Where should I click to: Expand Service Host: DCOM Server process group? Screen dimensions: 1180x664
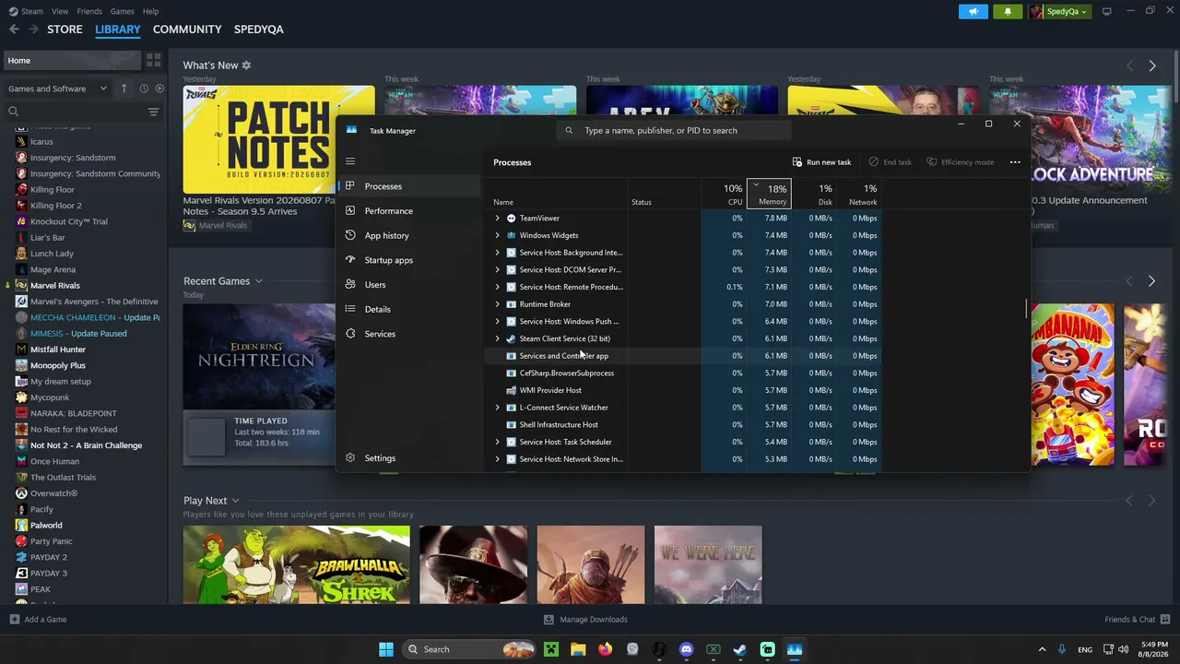498,270
